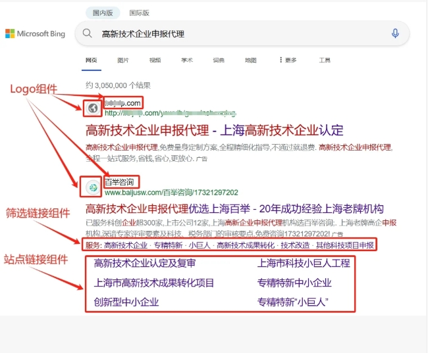The image size is (428, 353).
Task: Click the 约 3,050,000 个结果 count text
Action: 118,85
